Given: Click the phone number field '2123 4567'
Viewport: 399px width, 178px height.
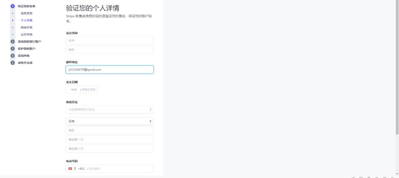Looking at the screenshot, I should click(119, 169).
